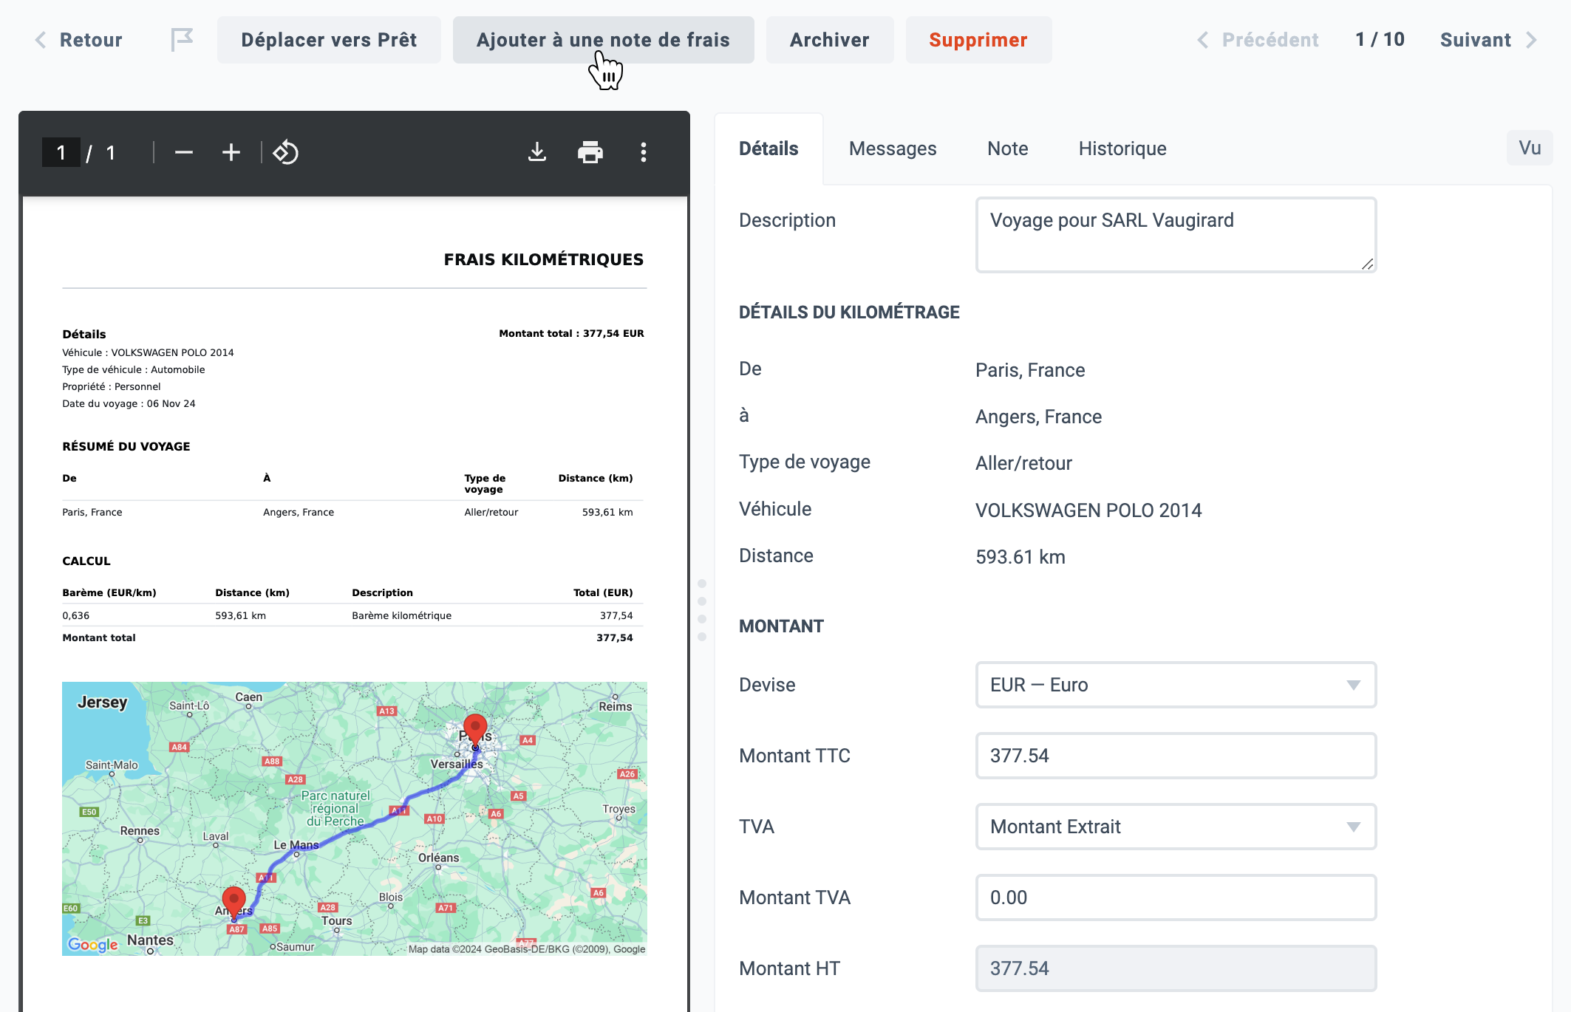Screen dimensions: 1571x1012
Task: Go back with the Retour button
Action: click(x=78, y=40)
